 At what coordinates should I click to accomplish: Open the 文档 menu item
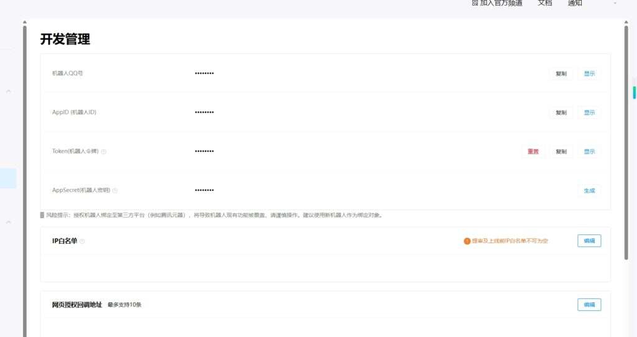pyautogui.click(x=544, y=3)
